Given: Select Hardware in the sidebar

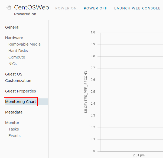Looking at the screenshot, I should coord(14,38).
